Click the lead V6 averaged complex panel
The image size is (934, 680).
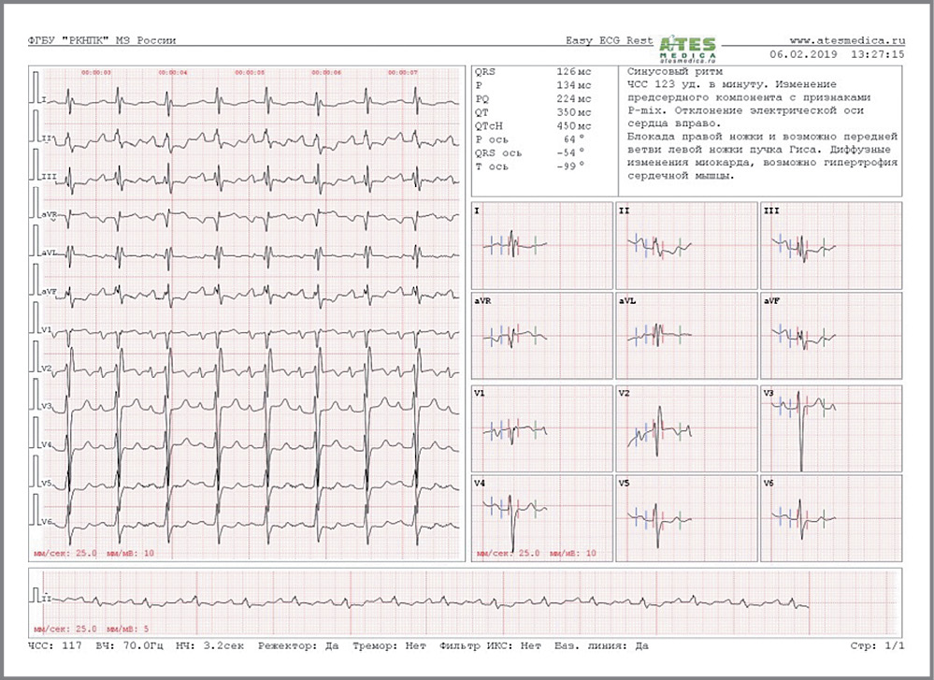coord(831,516)
